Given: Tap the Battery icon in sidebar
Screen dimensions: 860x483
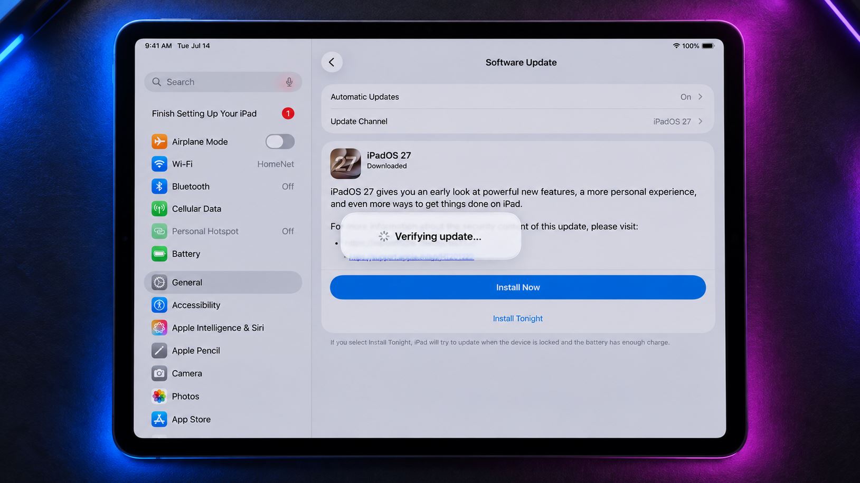Looking at the screenshot, I should tap(159, 254).
